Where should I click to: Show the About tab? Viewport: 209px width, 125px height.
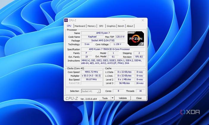coord(130,26)
